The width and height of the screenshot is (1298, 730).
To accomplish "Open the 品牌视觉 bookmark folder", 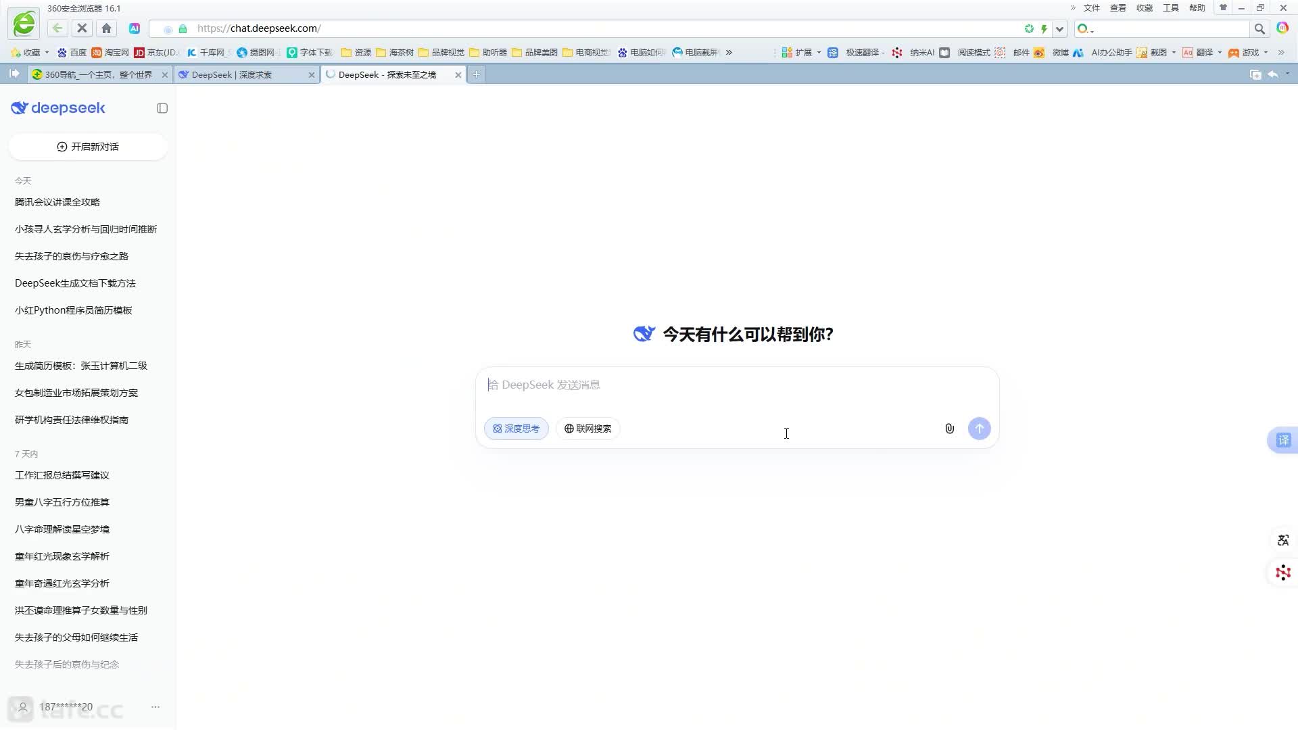I will [x=441, y=52].
